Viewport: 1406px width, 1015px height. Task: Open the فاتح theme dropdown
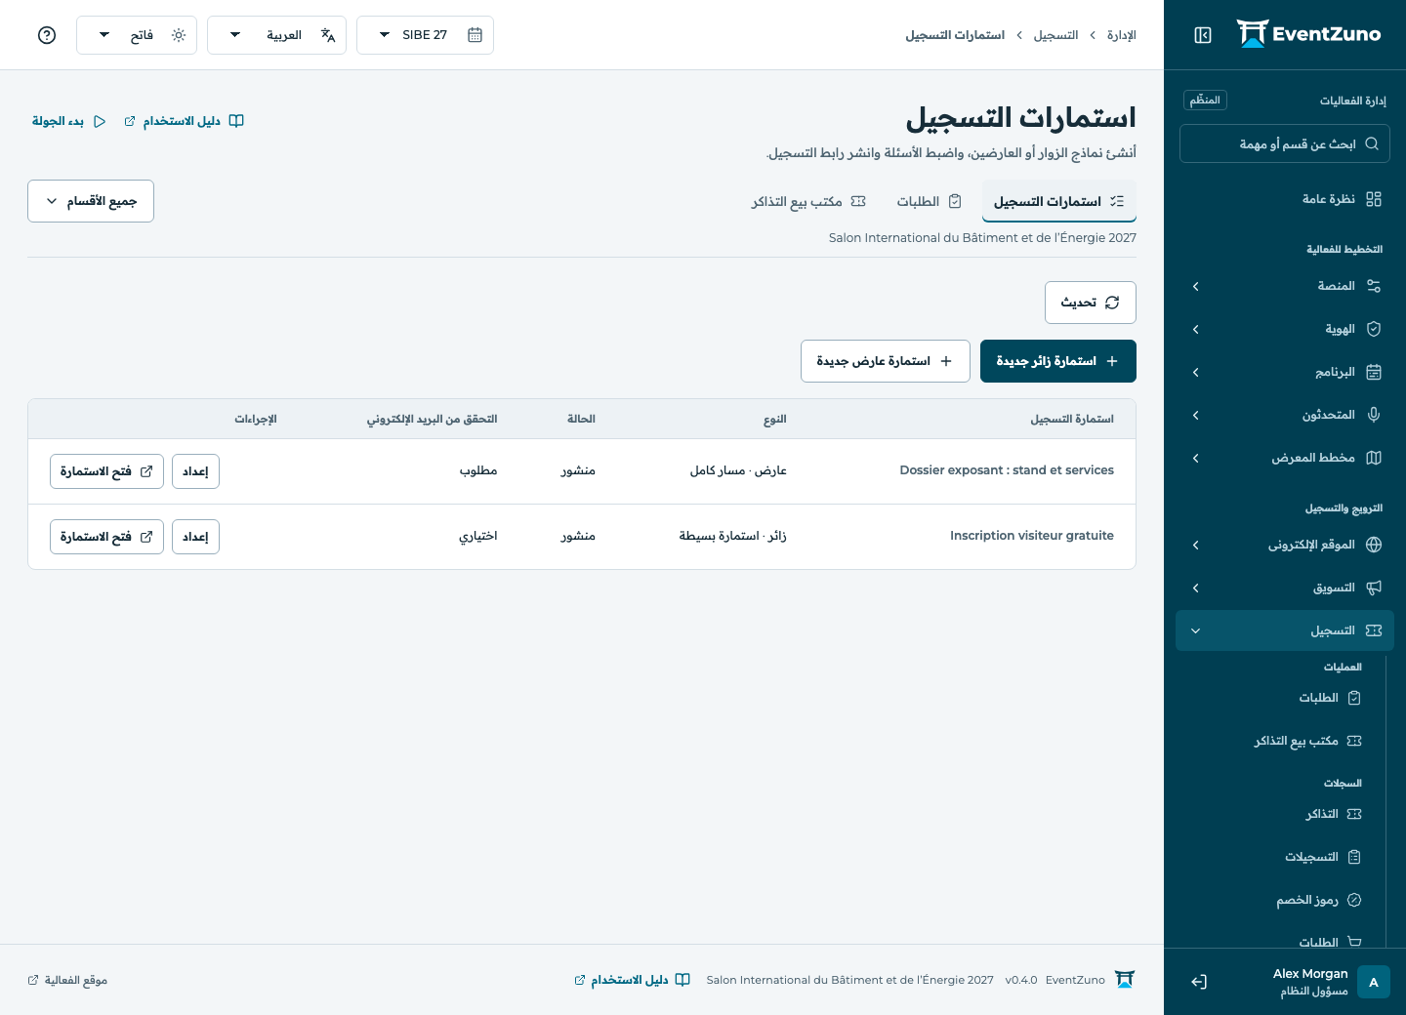click(137, 35)
